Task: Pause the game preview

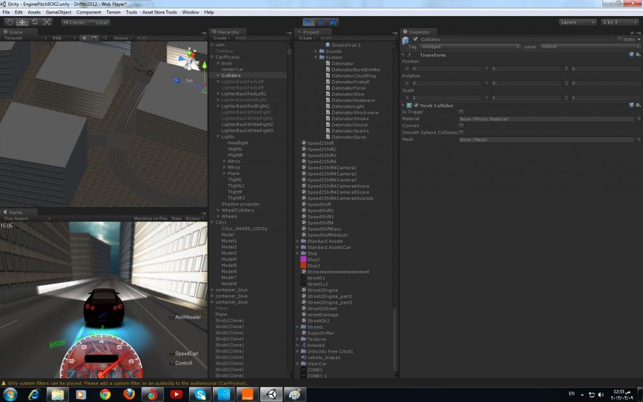Action: (321, 22)
